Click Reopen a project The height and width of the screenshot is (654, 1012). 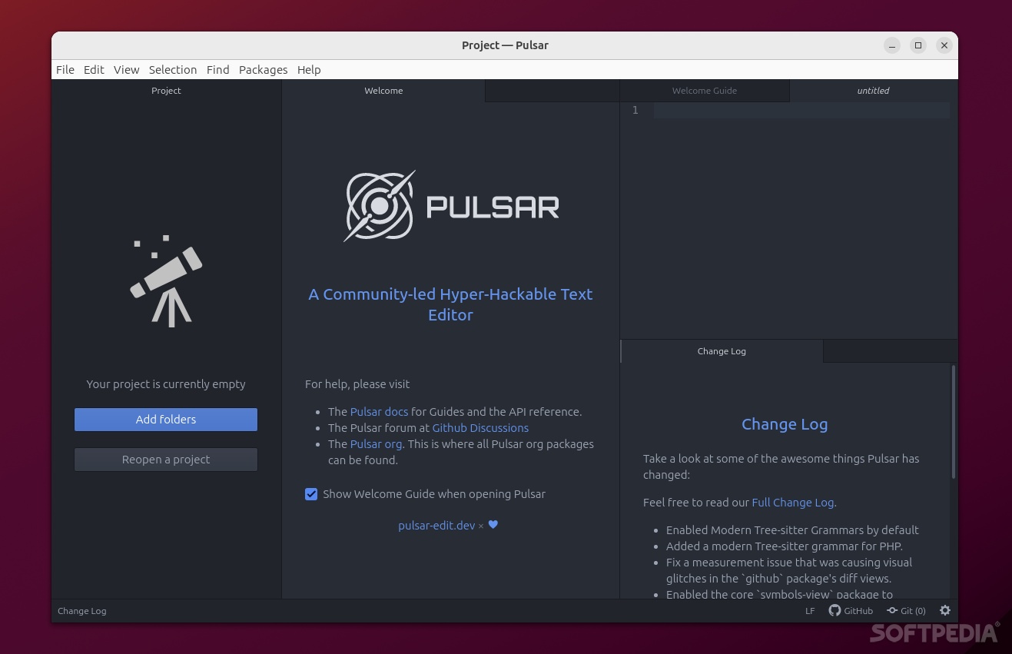(x=166, y=459)
